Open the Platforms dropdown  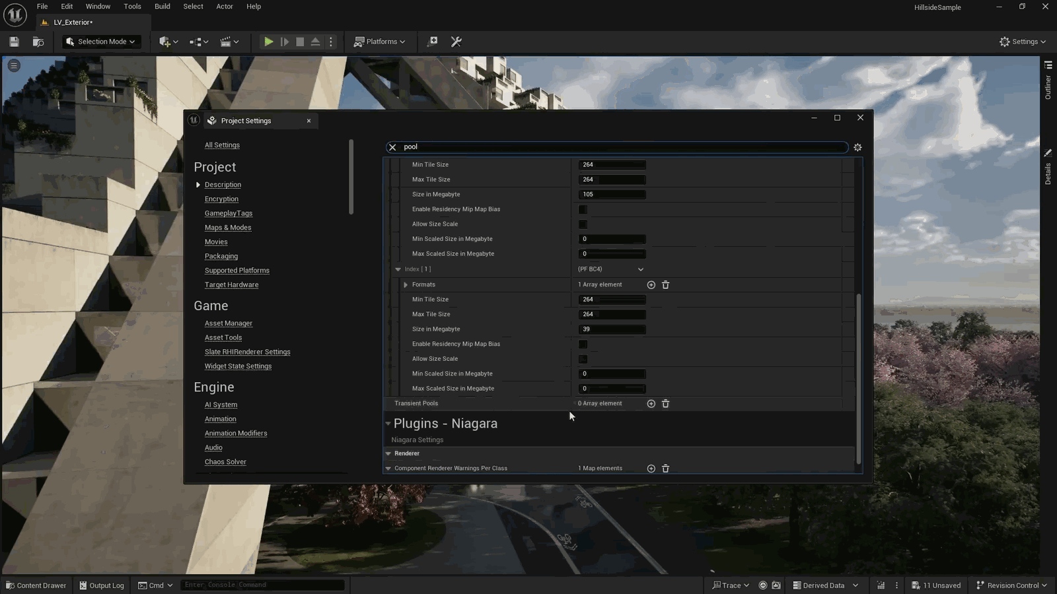tap(380, 42)
